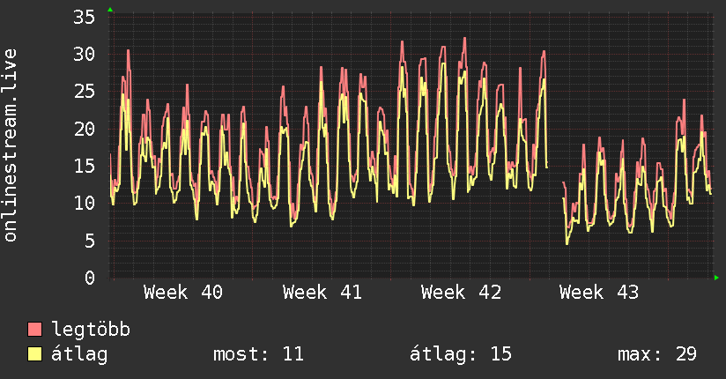Select the 'Week 43' axis label
Viewport: 726px width, 379px height.
click(x=599, y=293)
